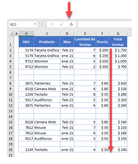This screenshot has width=138, height=164.
Task: Select column D header
Action: (67, 34)
